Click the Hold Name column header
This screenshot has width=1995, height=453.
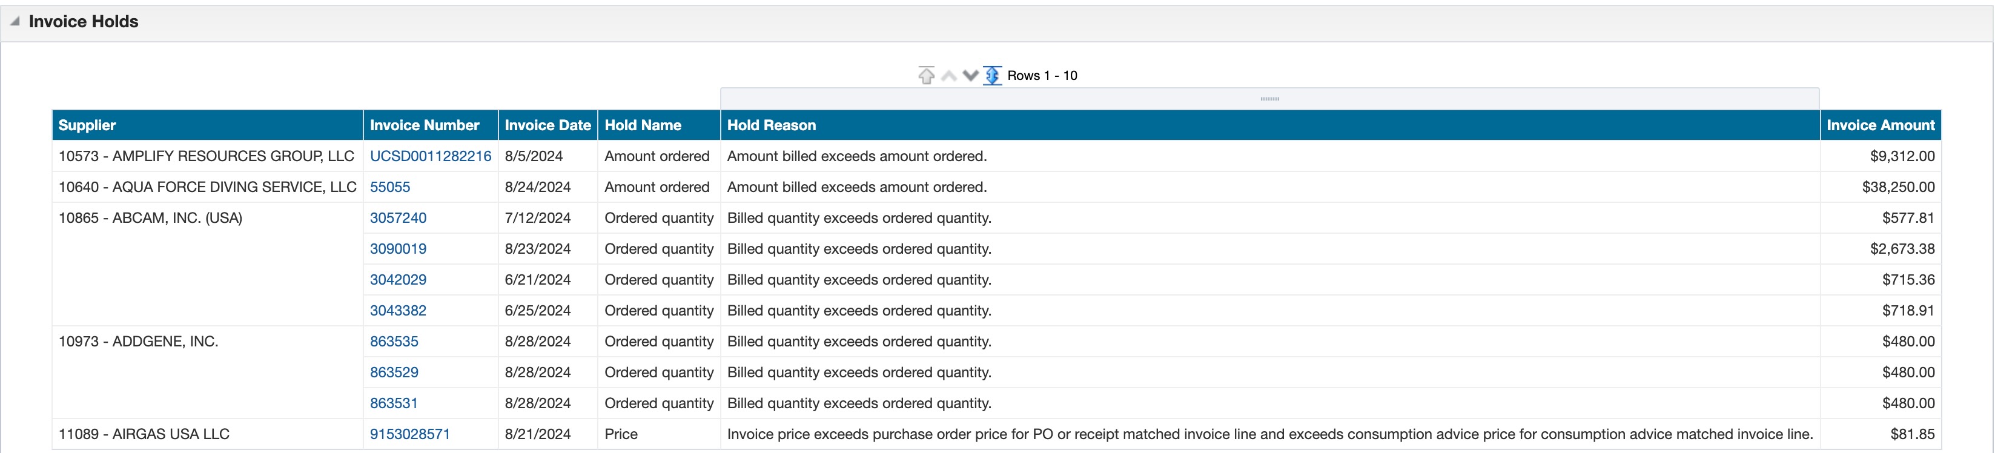coord(643,125)
